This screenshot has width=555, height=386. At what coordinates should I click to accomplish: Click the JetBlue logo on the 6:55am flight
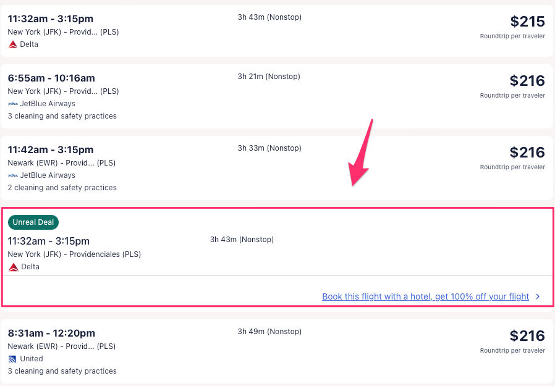[x=13, y=104]
